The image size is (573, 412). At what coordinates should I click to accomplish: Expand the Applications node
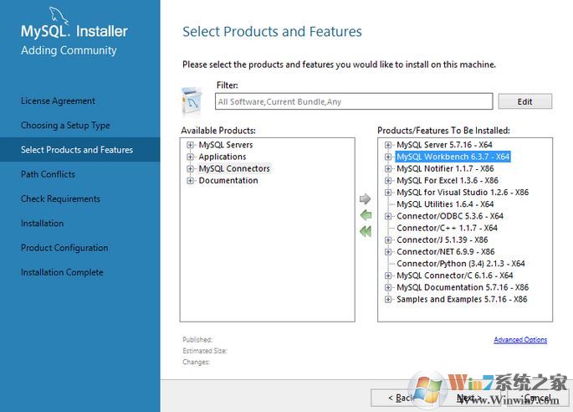[x=190, y=157]
